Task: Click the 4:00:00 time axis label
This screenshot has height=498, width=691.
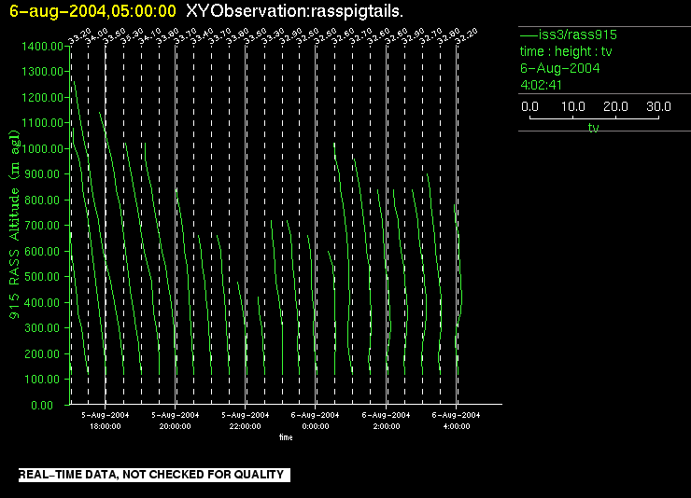Action: [457, 426]
